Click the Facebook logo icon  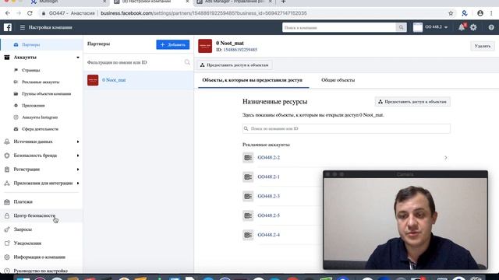8,27
